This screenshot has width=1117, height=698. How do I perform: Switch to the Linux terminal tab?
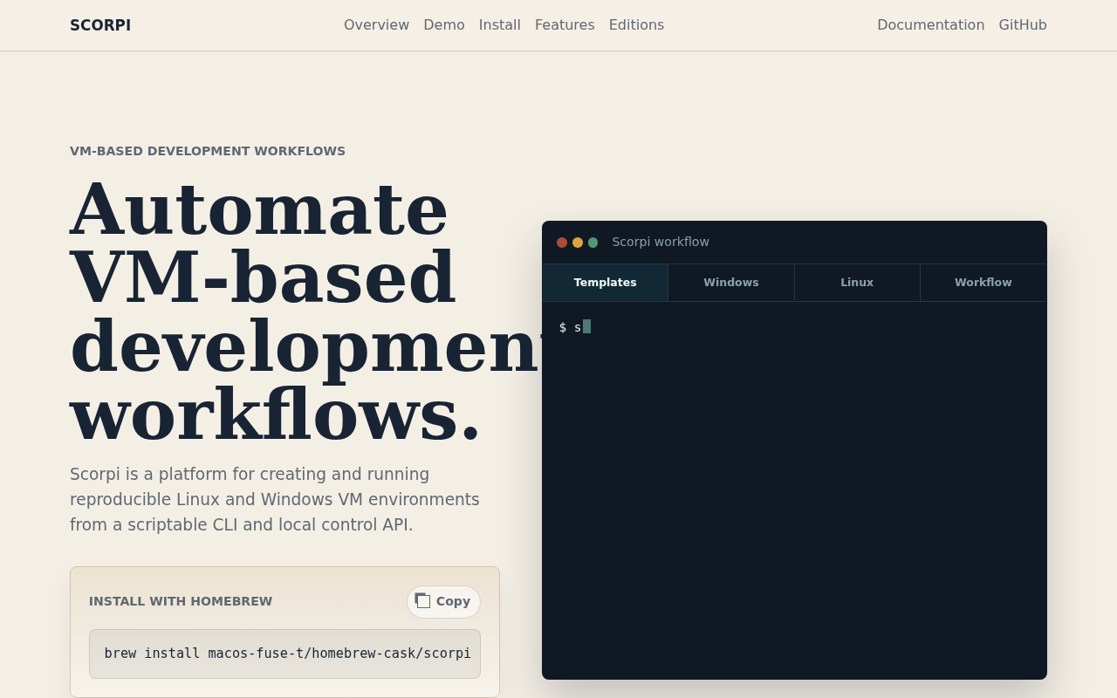click(857, 283)
